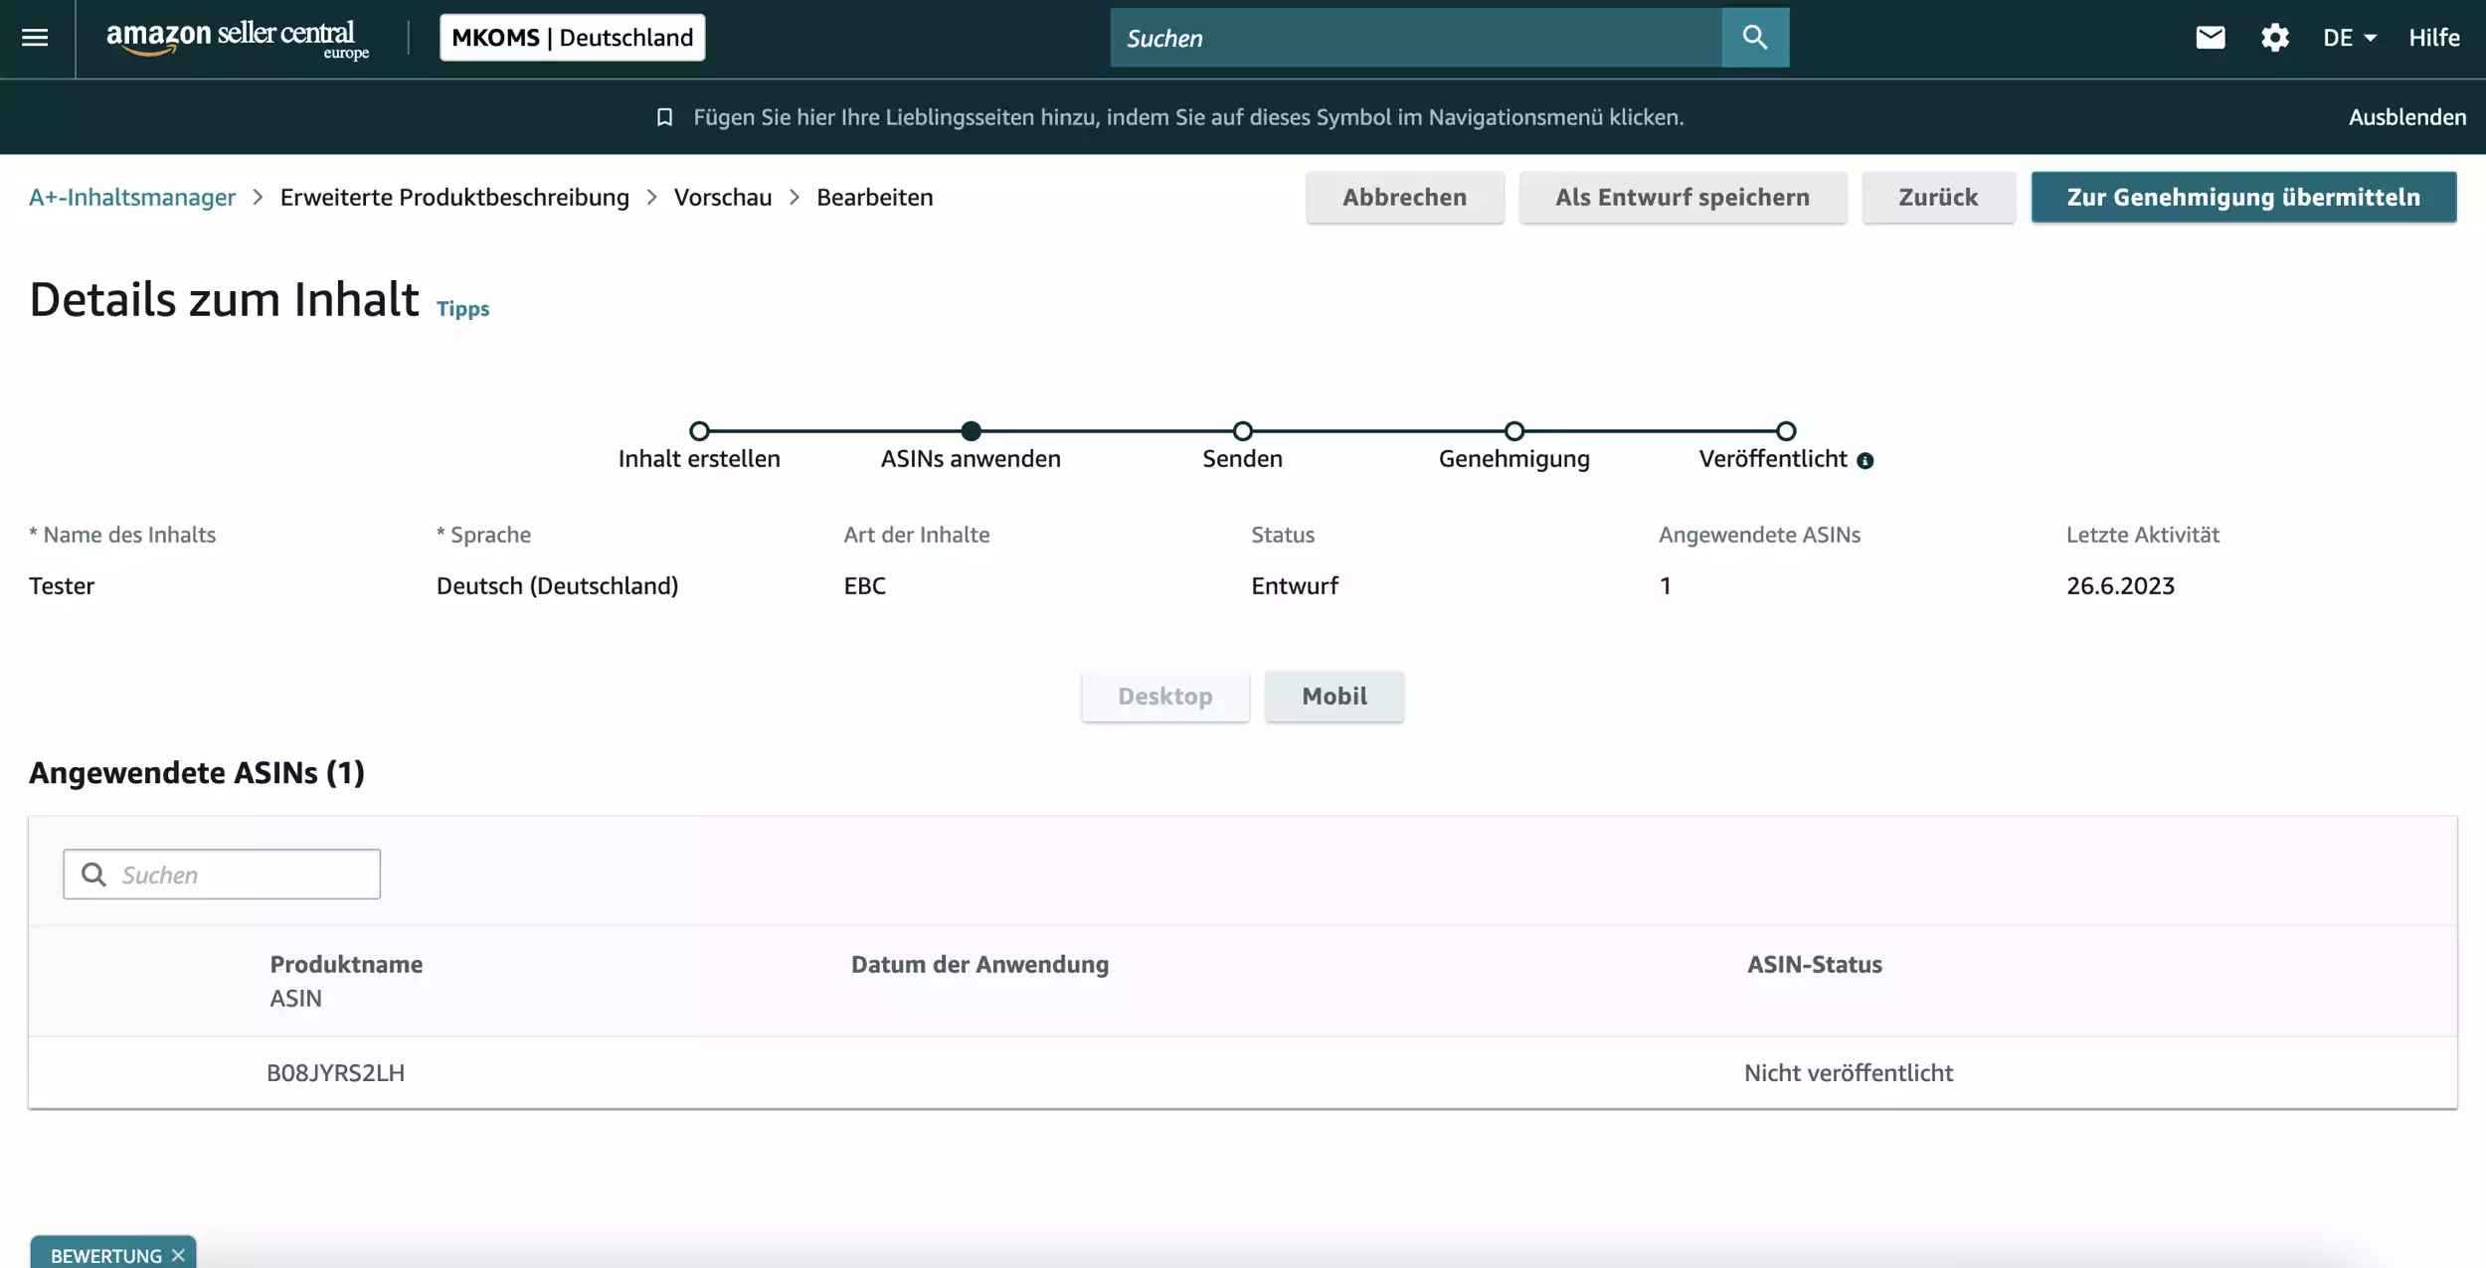Click the Amazon Seller Central logo
The image size is (2486, 1268).
pyautogui.click(x=238, y=39)
